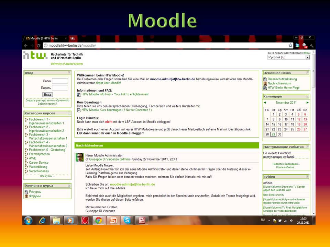The image size is (330, 247).
Task: Bookmark the page with the star icon
Action: click(x=290, y=45)
